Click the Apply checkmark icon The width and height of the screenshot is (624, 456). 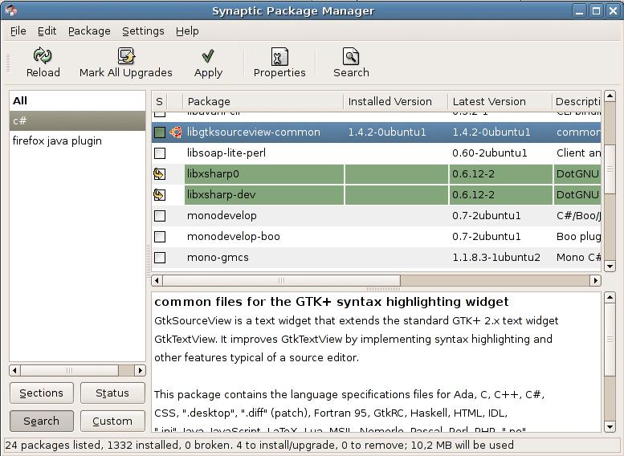[x=208, y=56]
